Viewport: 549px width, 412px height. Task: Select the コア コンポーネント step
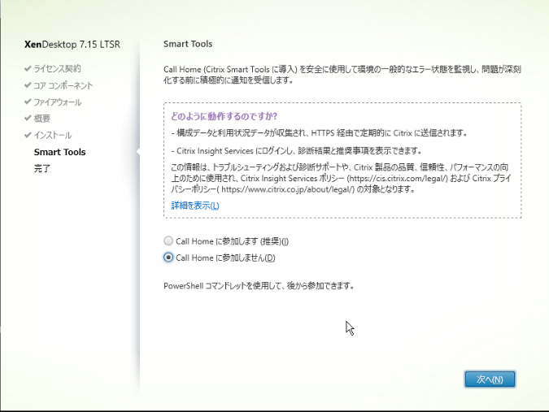click(x=63, y=85)
